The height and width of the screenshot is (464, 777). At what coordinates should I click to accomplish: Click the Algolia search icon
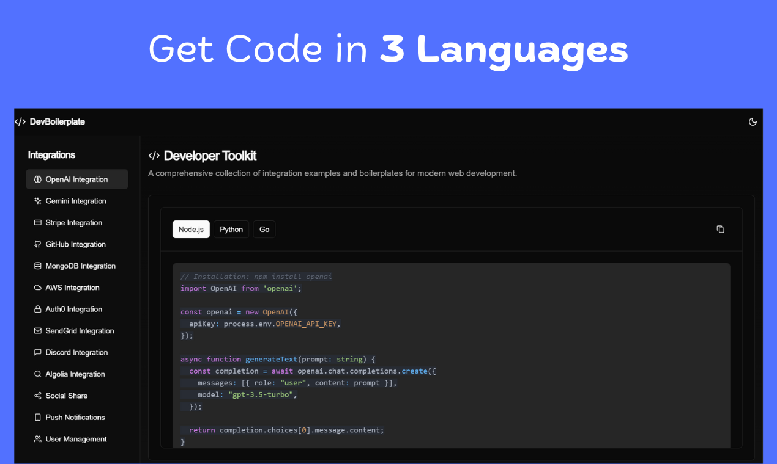(38, 374)
